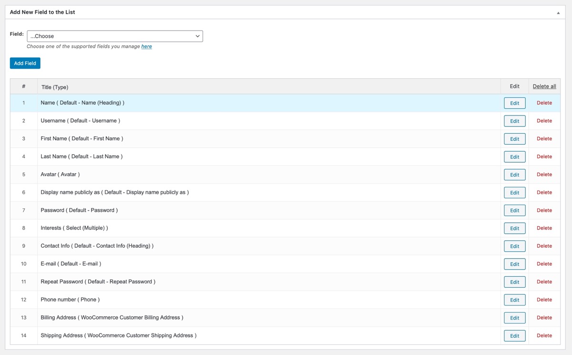The height and width of the screenshot is (355, 572).
Task: Select "Name ( Default - Name (Heading) )" text
Action: coord(82,103)
